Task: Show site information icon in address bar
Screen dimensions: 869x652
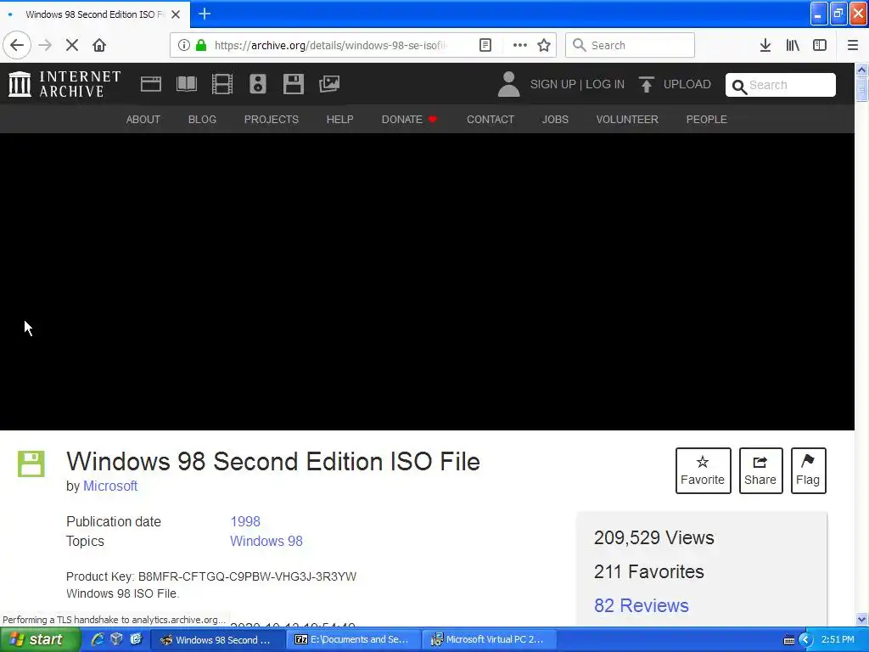Action: click(x=184, y=45)
